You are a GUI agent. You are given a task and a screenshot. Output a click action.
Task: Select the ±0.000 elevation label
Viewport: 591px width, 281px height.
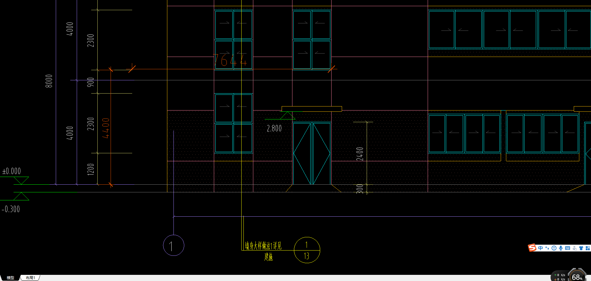[11, 171]
